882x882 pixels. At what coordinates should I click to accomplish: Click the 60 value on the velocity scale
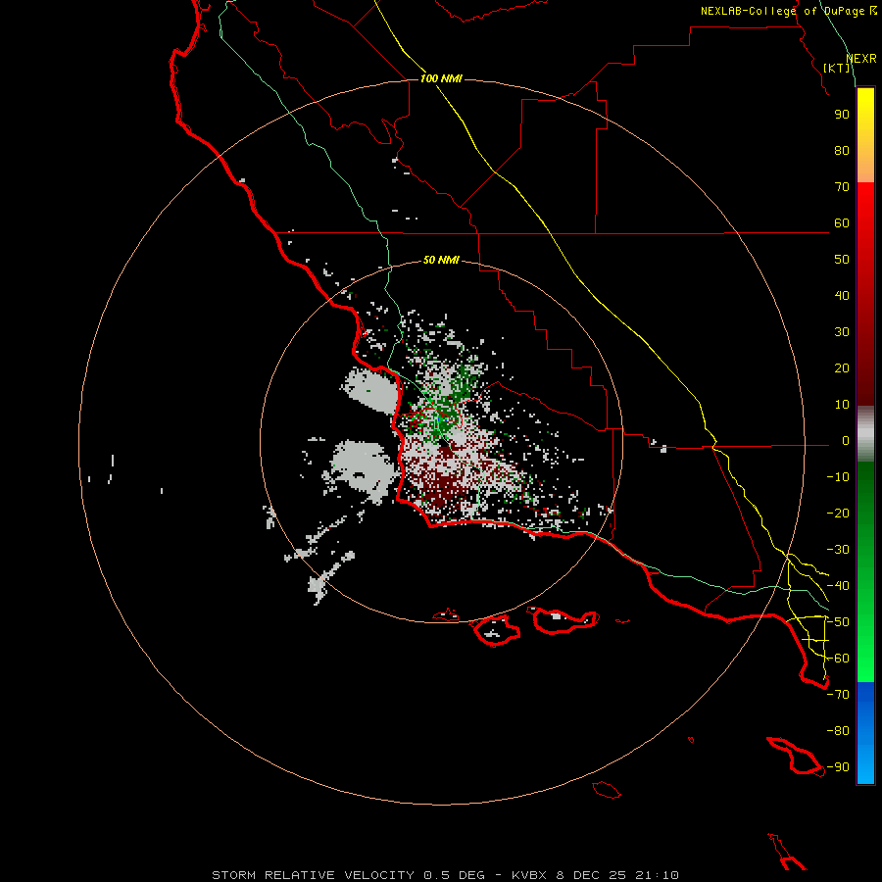tap(842, 223)
